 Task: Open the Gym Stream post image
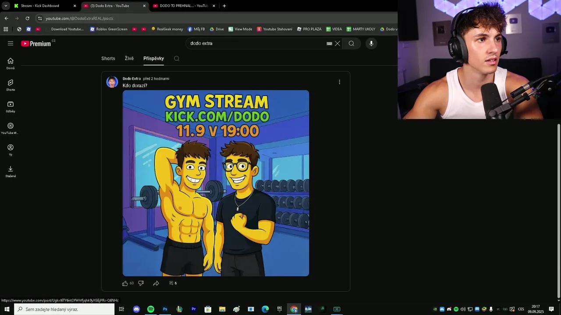[x=216, y=183]
